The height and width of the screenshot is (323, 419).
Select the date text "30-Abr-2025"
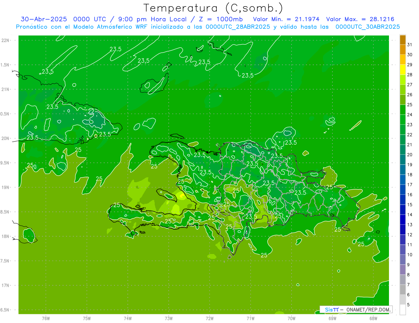44,20
